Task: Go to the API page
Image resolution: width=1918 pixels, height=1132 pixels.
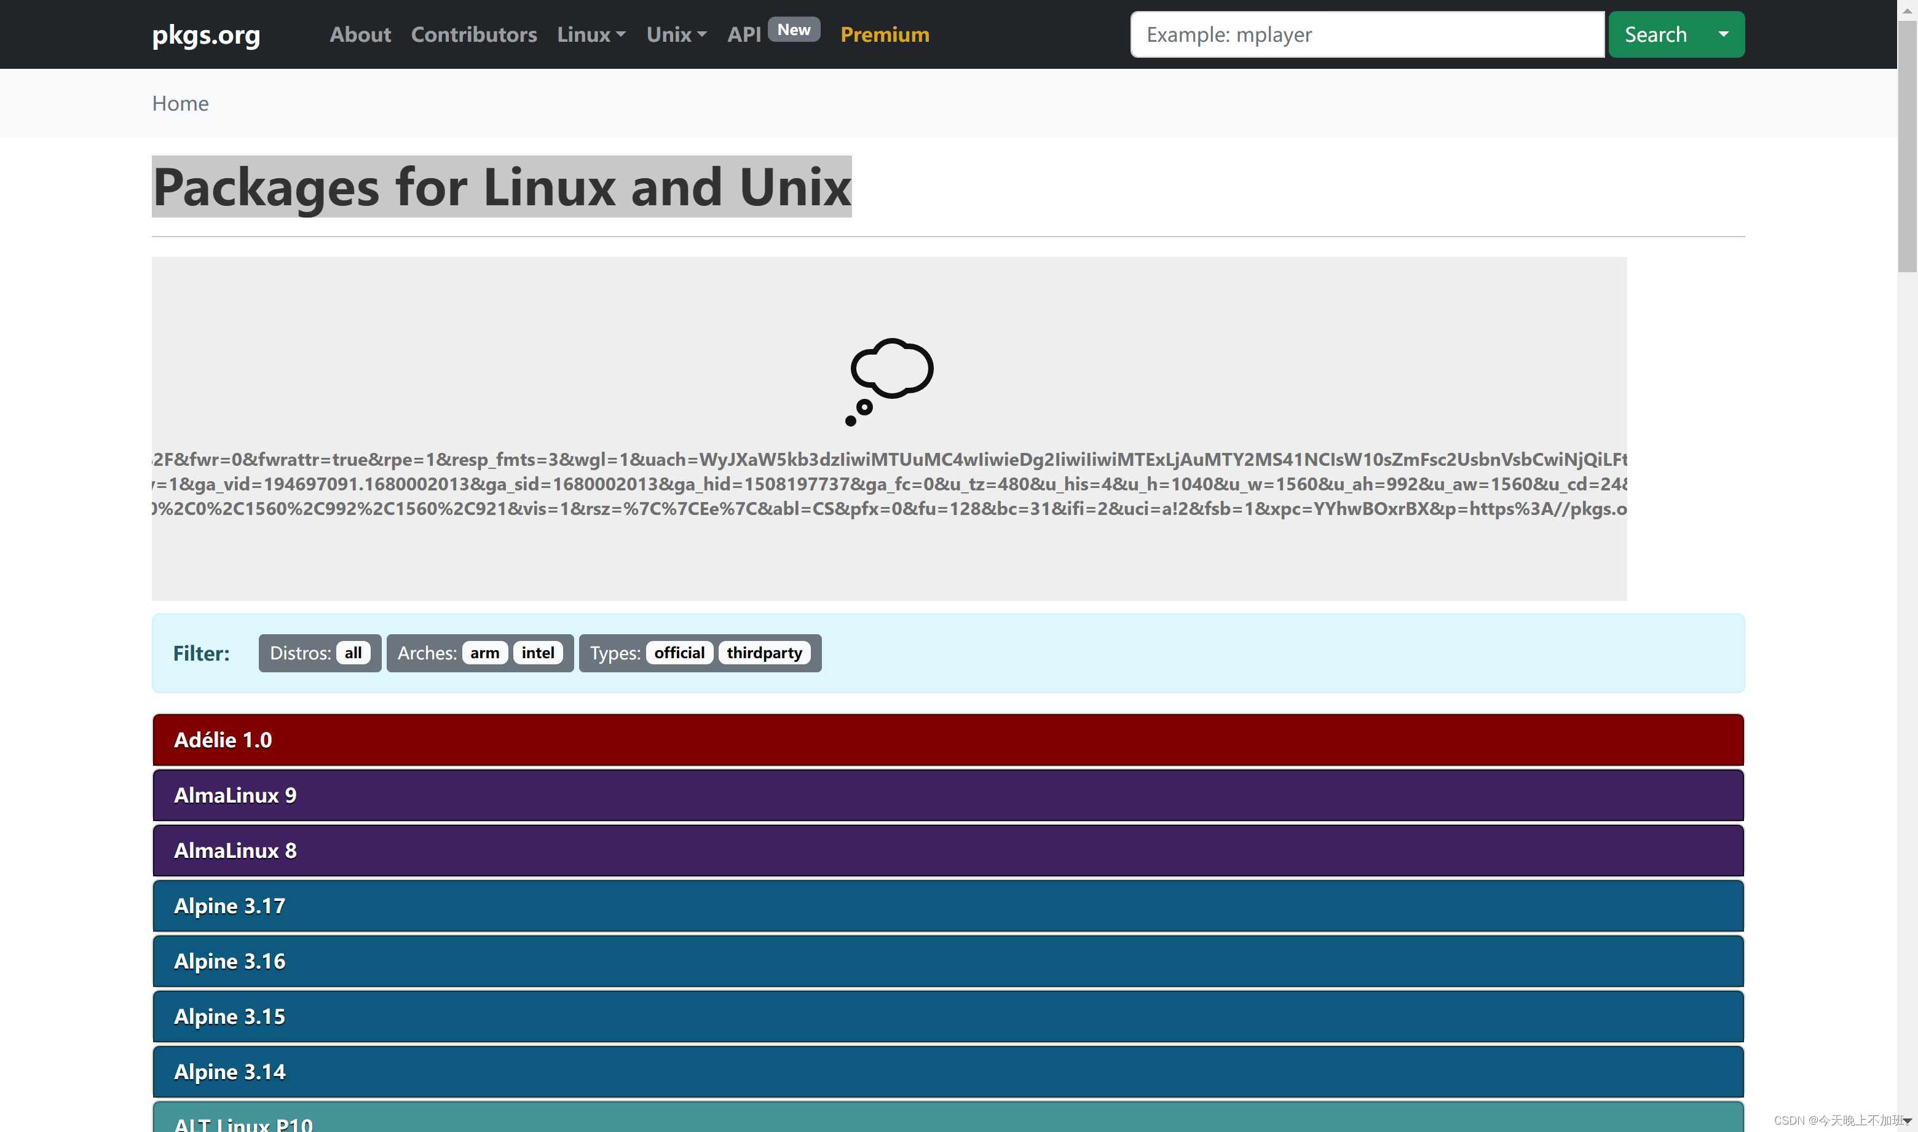Action: click(744, 34)
